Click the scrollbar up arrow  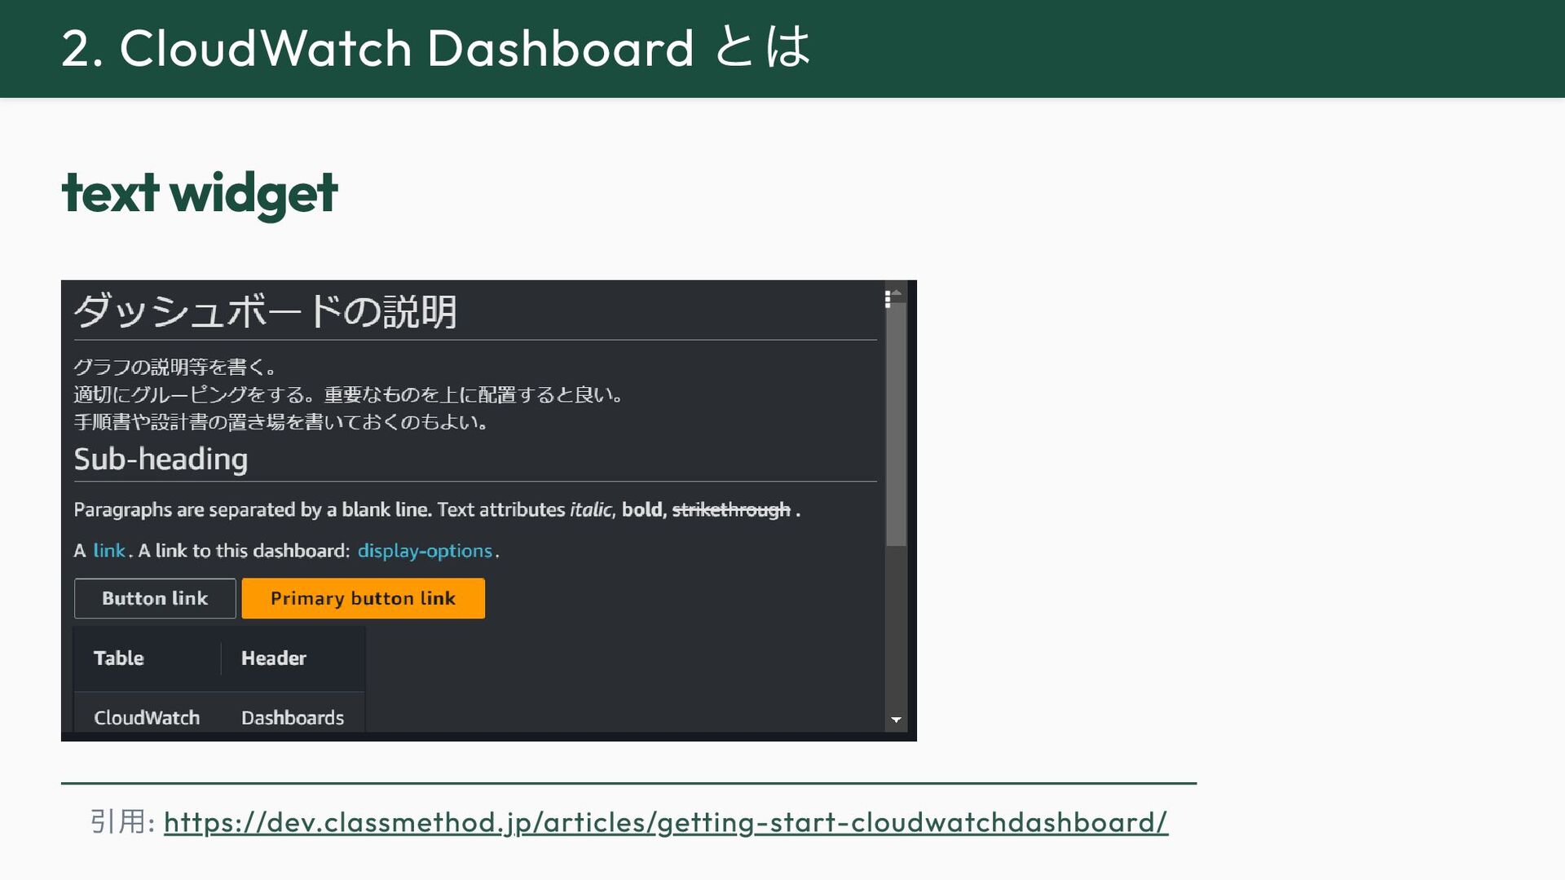click(897, 293)
